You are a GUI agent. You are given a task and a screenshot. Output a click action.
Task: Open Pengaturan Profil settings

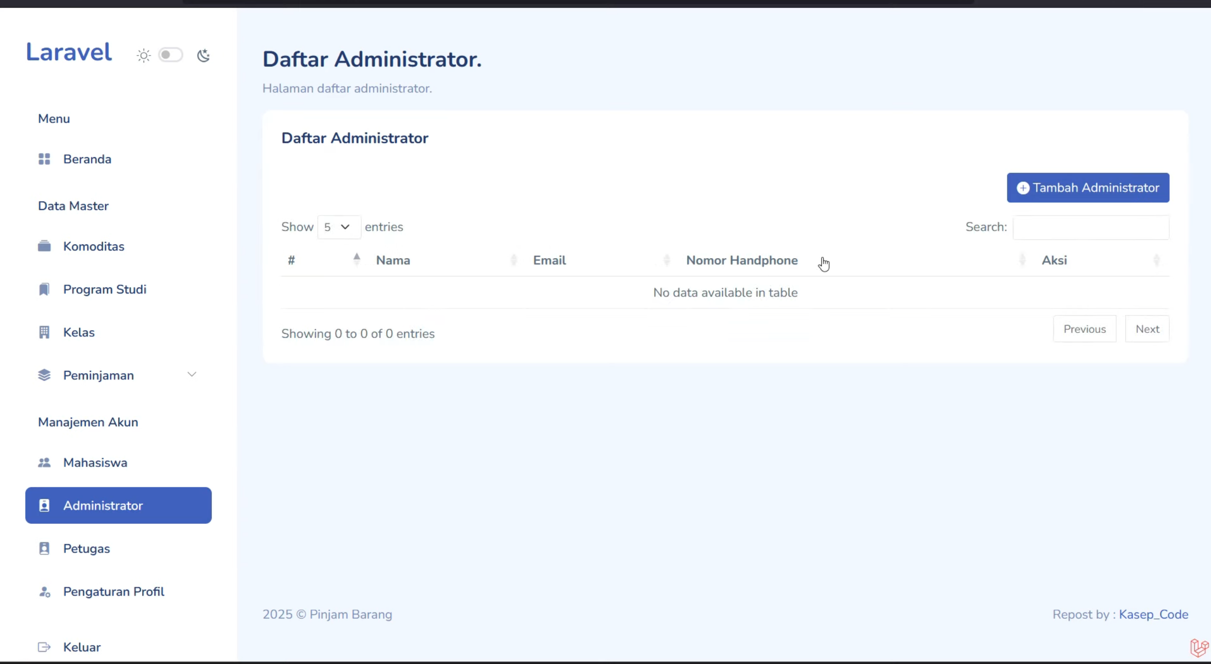[x=118, y=592]
